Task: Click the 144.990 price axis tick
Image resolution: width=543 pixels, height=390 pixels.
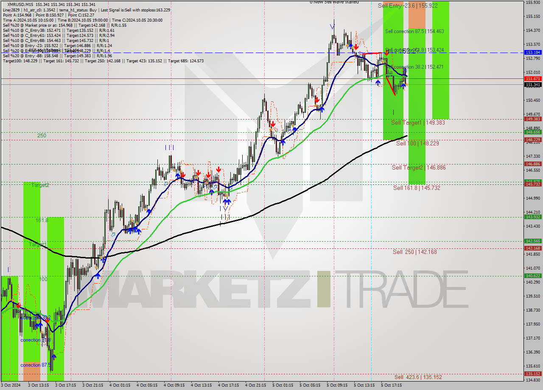Action: tap(533, 198)
